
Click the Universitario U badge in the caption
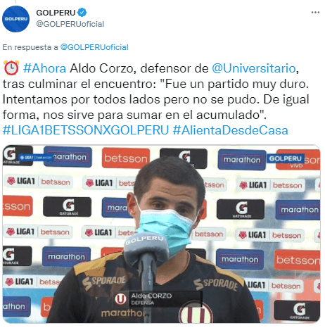pyautogui.click(x=120, y=299)
